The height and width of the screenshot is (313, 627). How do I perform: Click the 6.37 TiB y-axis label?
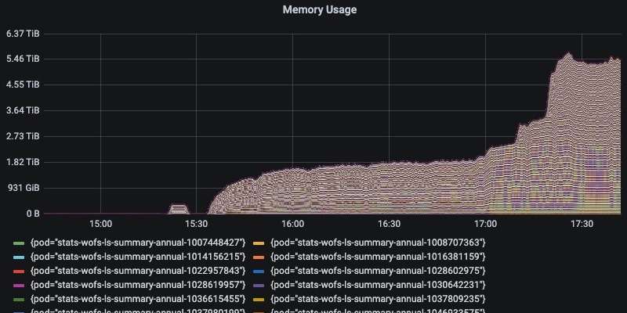[23, 34]
